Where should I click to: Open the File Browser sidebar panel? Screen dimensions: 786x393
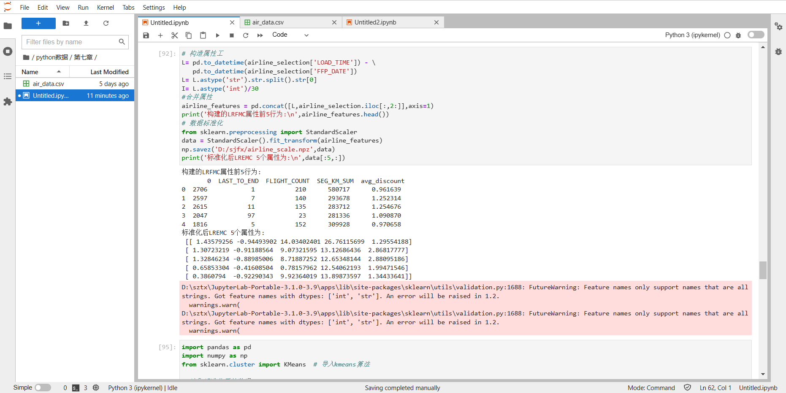point(8,26)
